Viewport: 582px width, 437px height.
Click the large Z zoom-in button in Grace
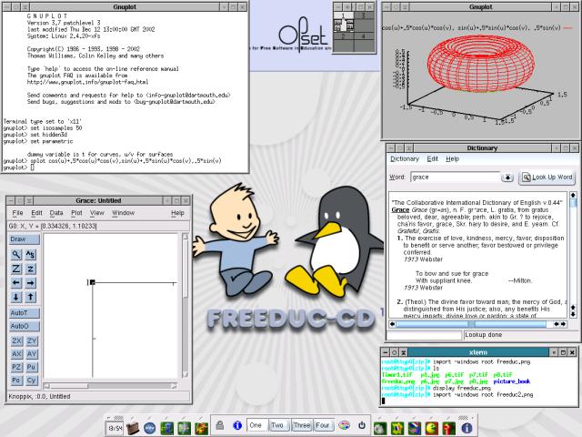coord(16,269)
